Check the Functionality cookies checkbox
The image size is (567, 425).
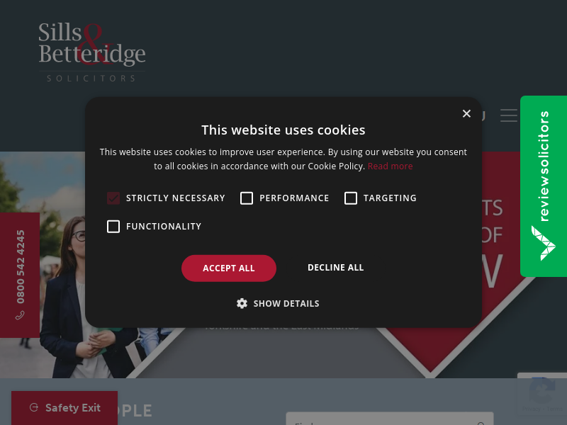(113, 227)
